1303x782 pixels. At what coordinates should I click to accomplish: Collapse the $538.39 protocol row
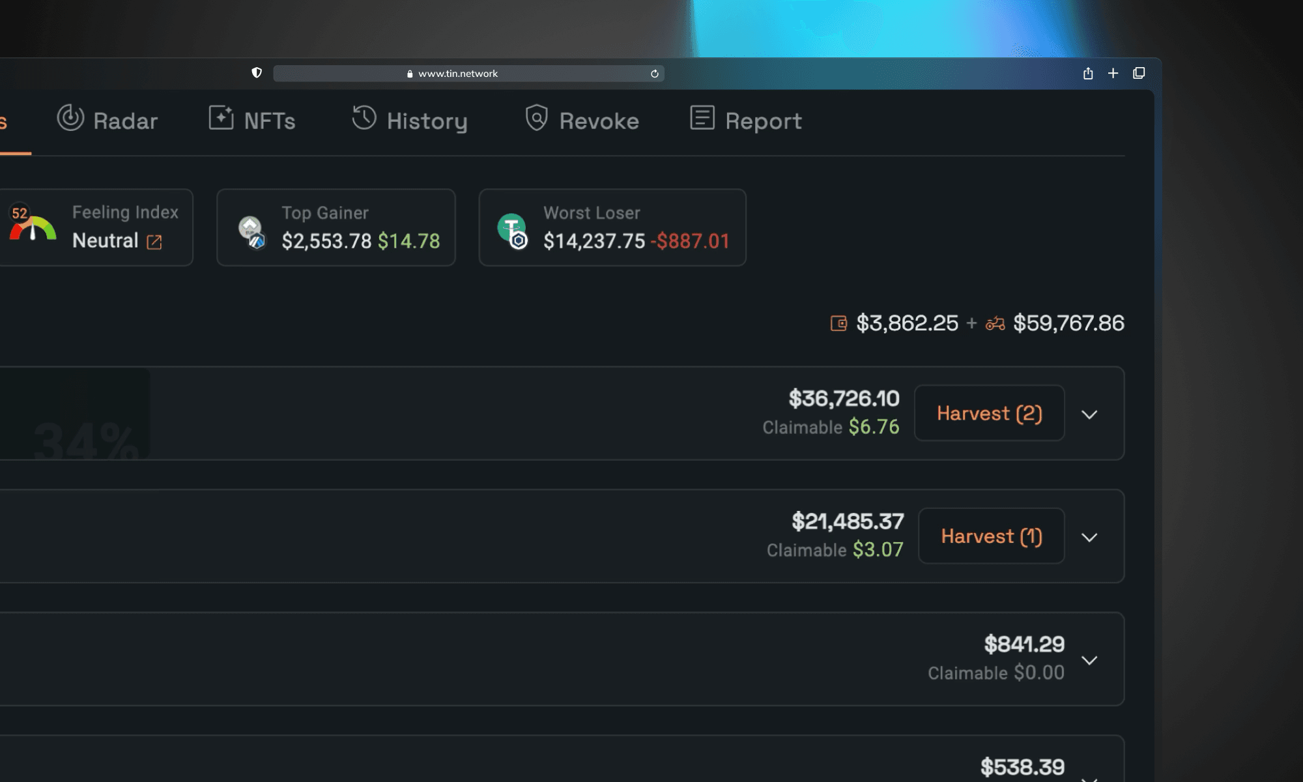pyautogui.click(x=1090, y=775)
